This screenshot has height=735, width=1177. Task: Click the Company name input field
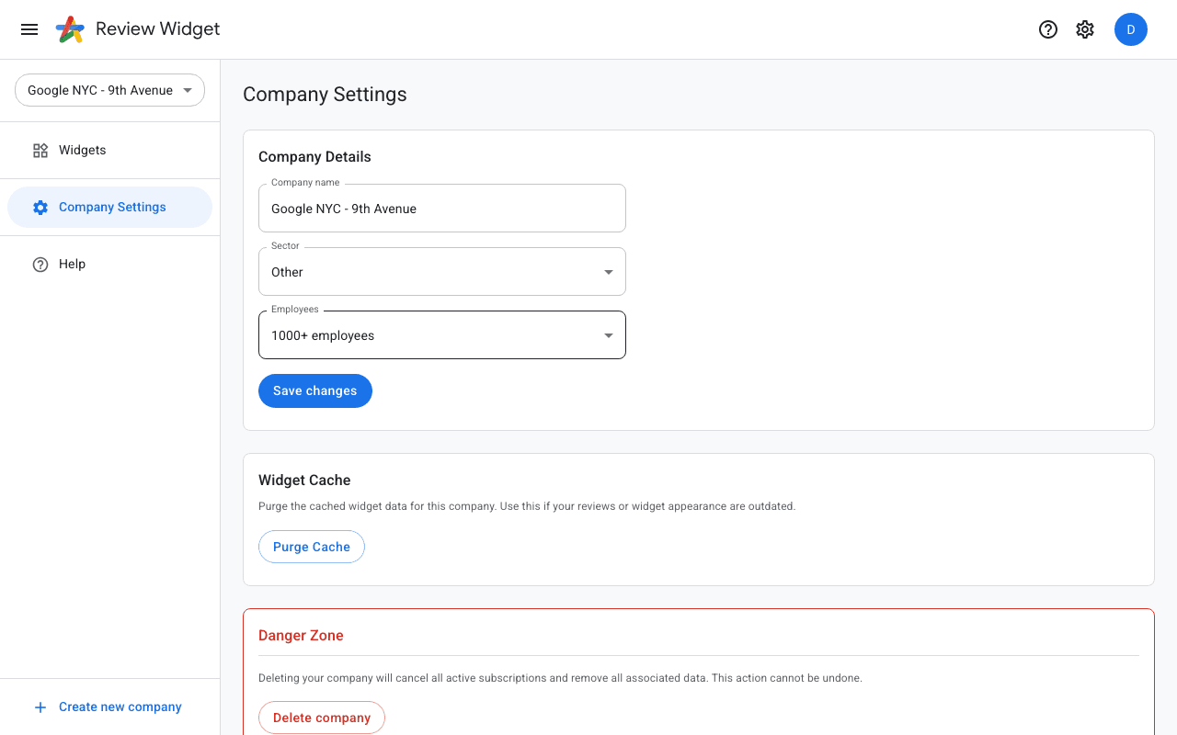tap(442, 209)
